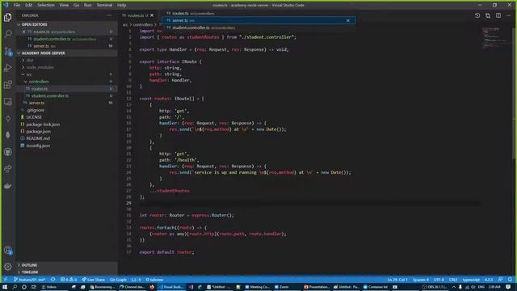This screenshot has width=517, height=291.
Task: Select routes.ts in the editor picker list
Action: click(258, 13)
